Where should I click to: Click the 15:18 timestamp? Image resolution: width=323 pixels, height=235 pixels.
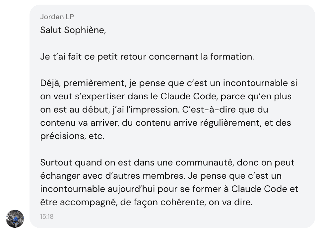[46, 217]
